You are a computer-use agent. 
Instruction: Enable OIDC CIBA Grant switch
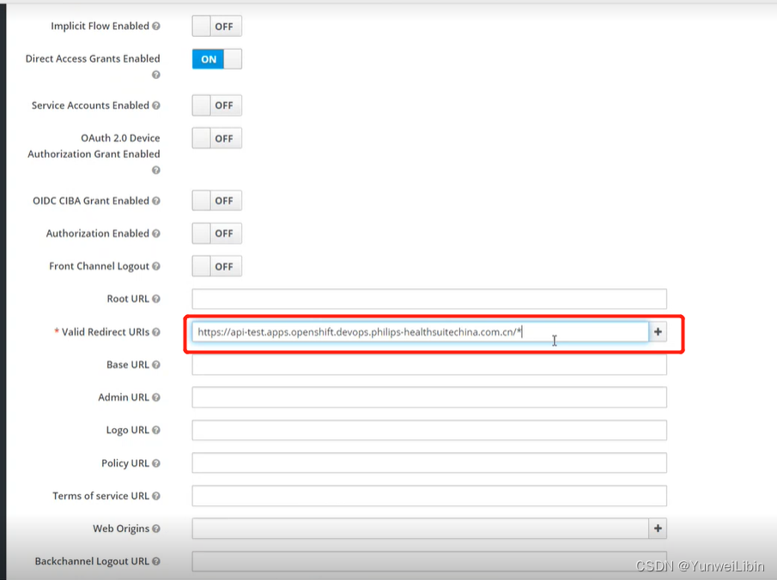click(217, 201)
